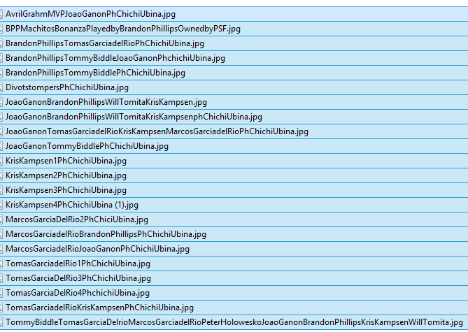
Task: Click the KrisKampsen2PhChichiUbina.jpg file icon
Action: pyautogui.click(x=2, y=175)
